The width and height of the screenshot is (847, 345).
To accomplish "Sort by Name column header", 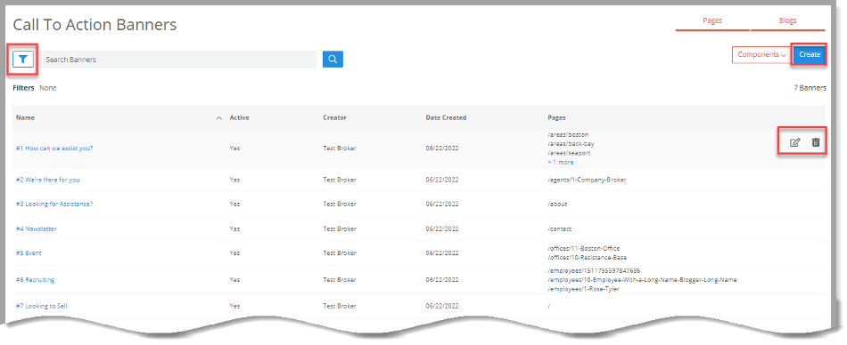I will [25, 117].
